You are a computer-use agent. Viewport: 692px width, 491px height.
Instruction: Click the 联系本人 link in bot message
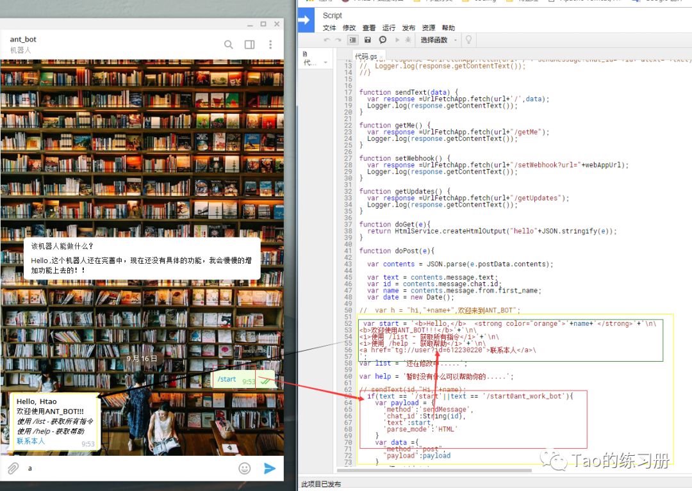coord(31,441)
